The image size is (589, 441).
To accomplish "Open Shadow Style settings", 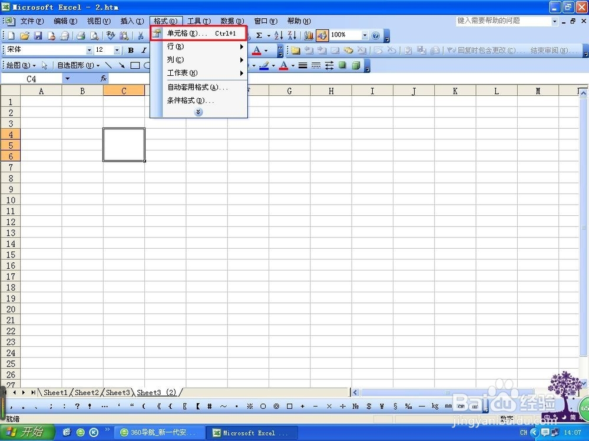I will tap(342, 66).
